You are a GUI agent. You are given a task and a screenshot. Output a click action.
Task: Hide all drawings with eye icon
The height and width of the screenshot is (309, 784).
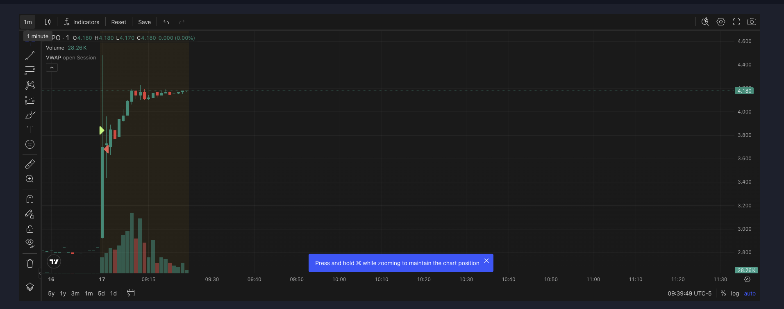tap(30, 243)
